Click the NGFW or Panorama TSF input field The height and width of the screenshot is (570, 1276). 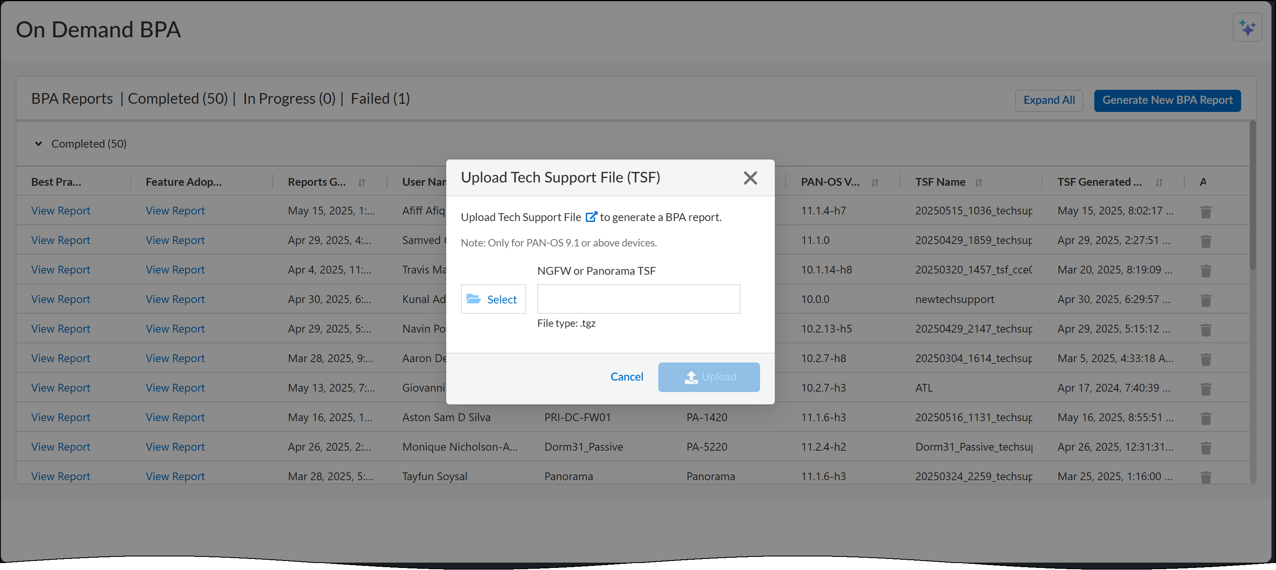point(638,299)
